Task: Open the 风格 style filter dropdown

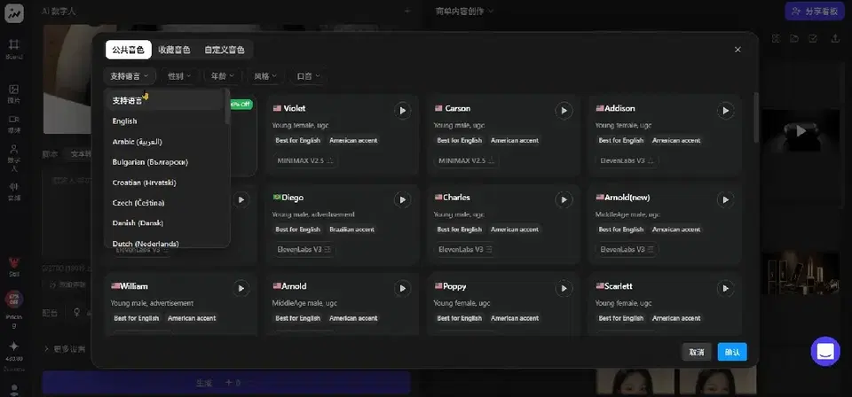Action: (x=265, y=76)
